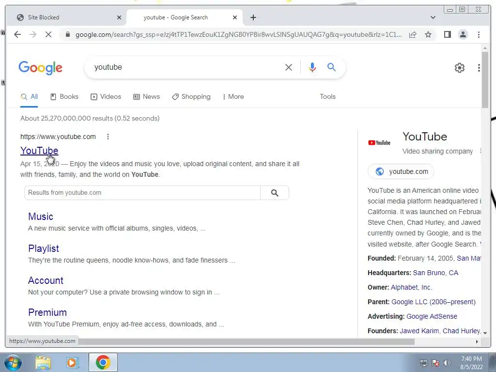Open the YouTube result title link

(39, 151)
